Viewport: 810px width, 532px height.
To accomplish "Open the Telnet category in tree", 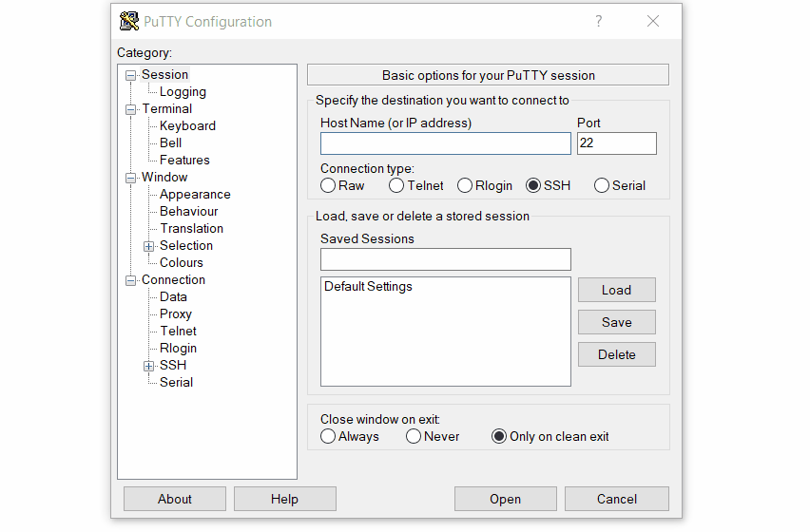I will 178,331.
